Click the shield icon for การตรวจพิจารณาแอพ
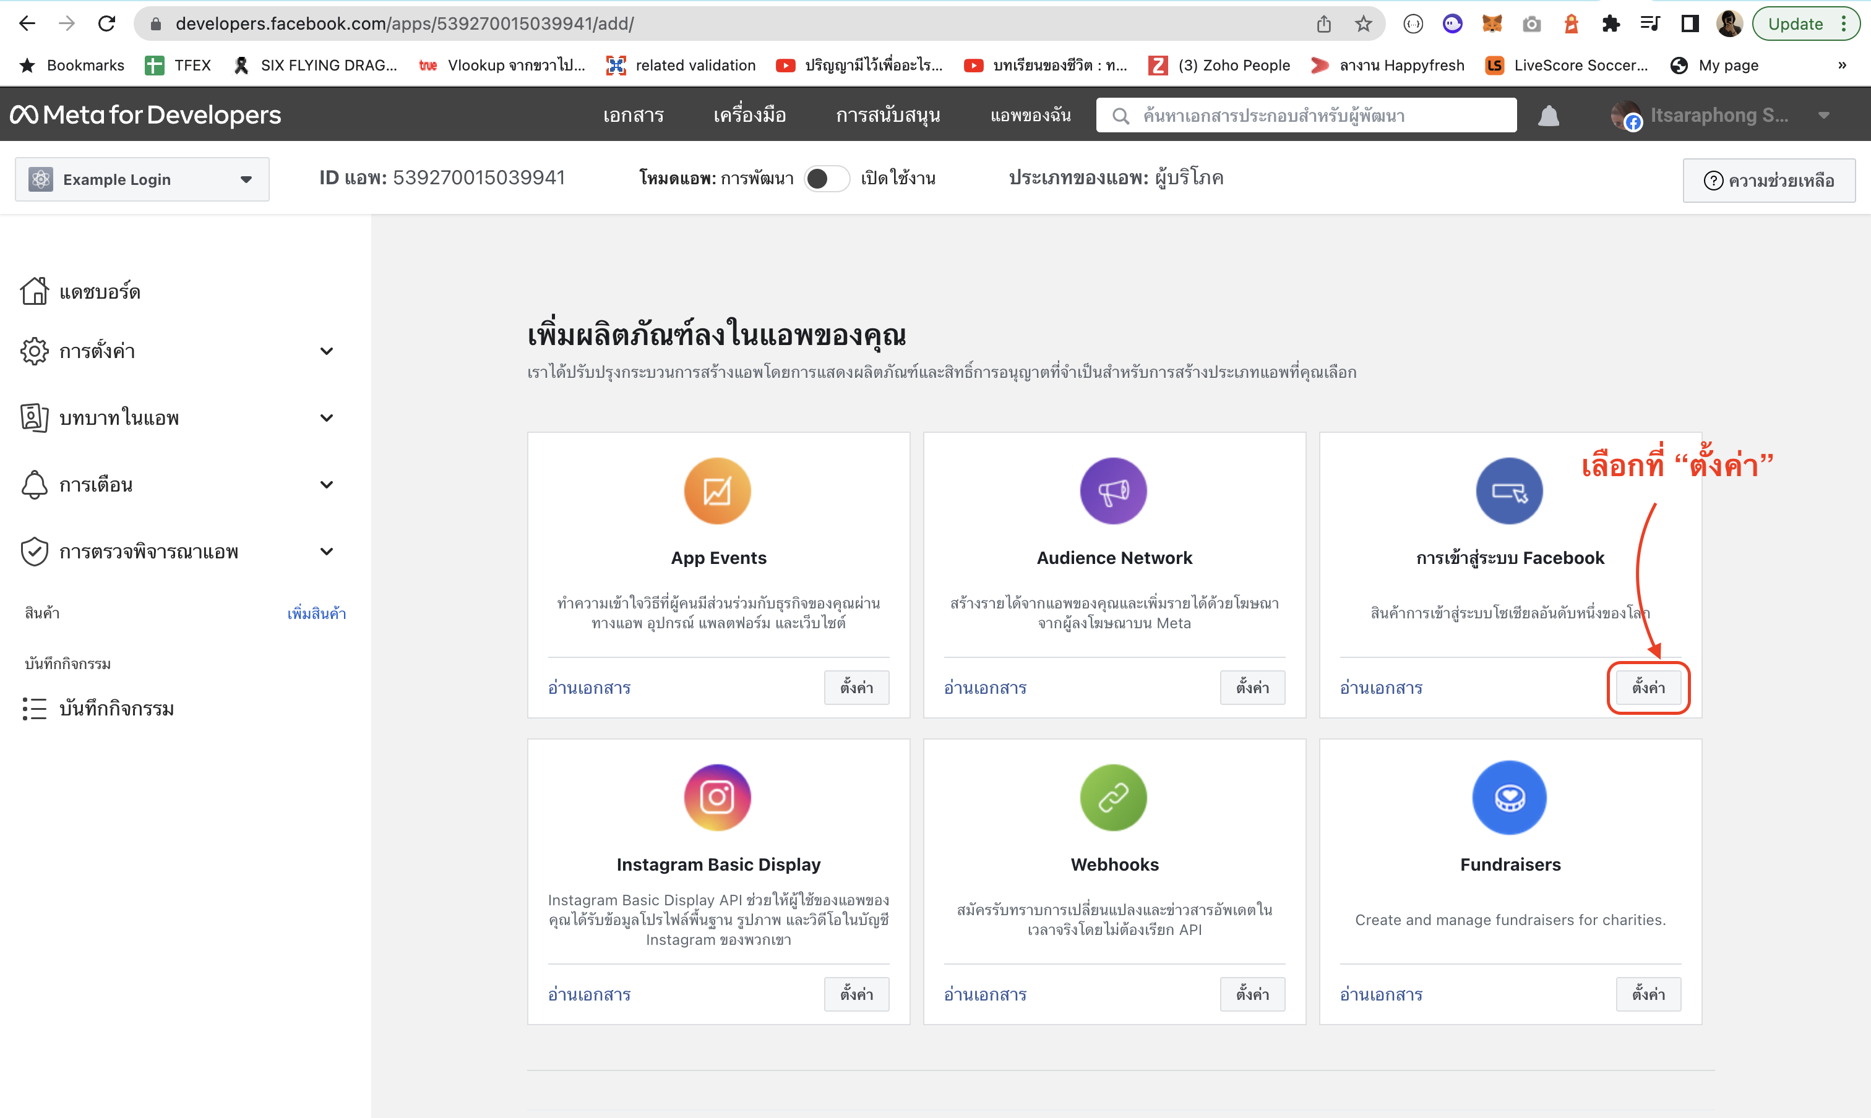 coord(35,552)
